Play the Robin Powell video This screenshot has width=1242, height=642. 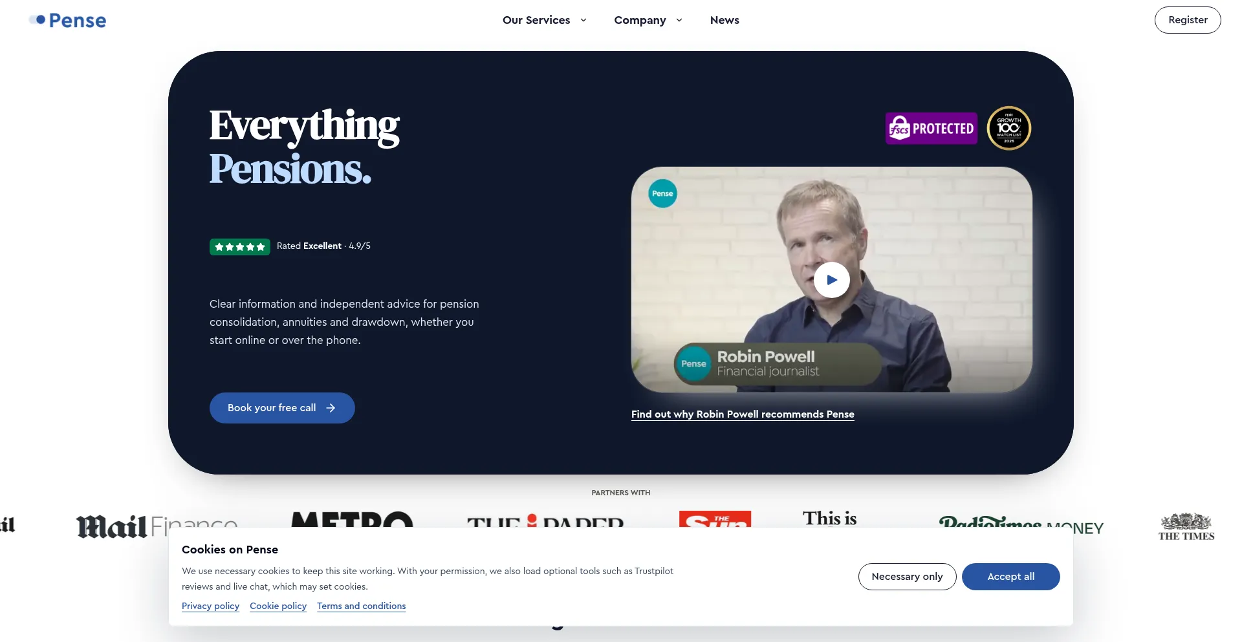831,280
